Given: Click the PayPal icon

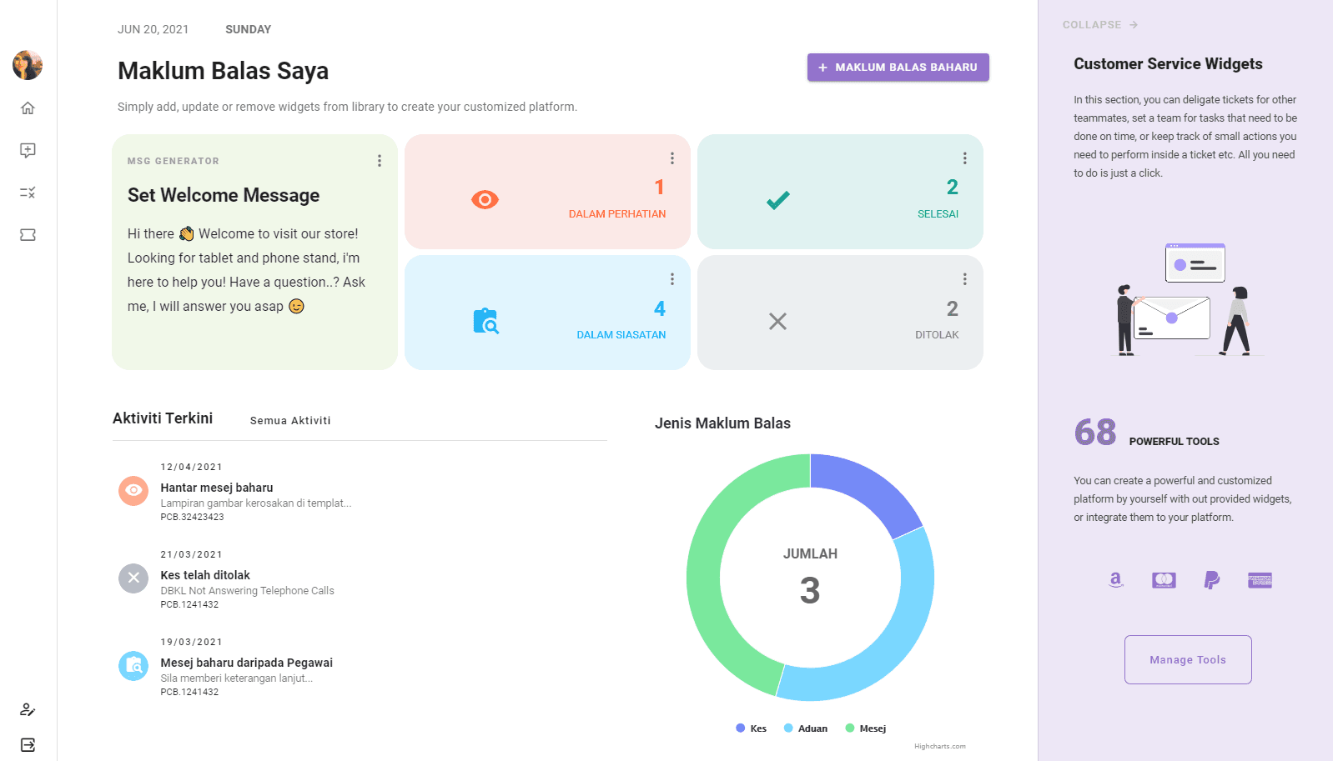Looking at the screenshot, I should point(1212,580).
